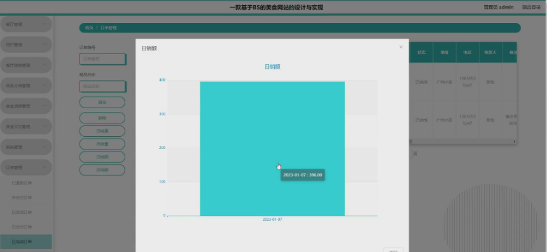Click the 电话 column header
This screenshot has width=547, height=252.
(467, 52)
